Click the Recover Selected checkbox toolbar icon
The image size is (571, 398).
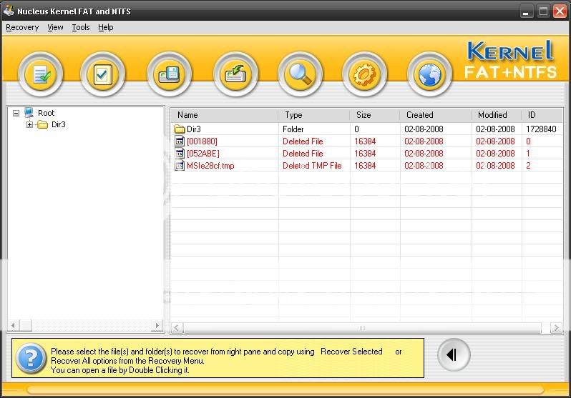[x=103, y=74]
